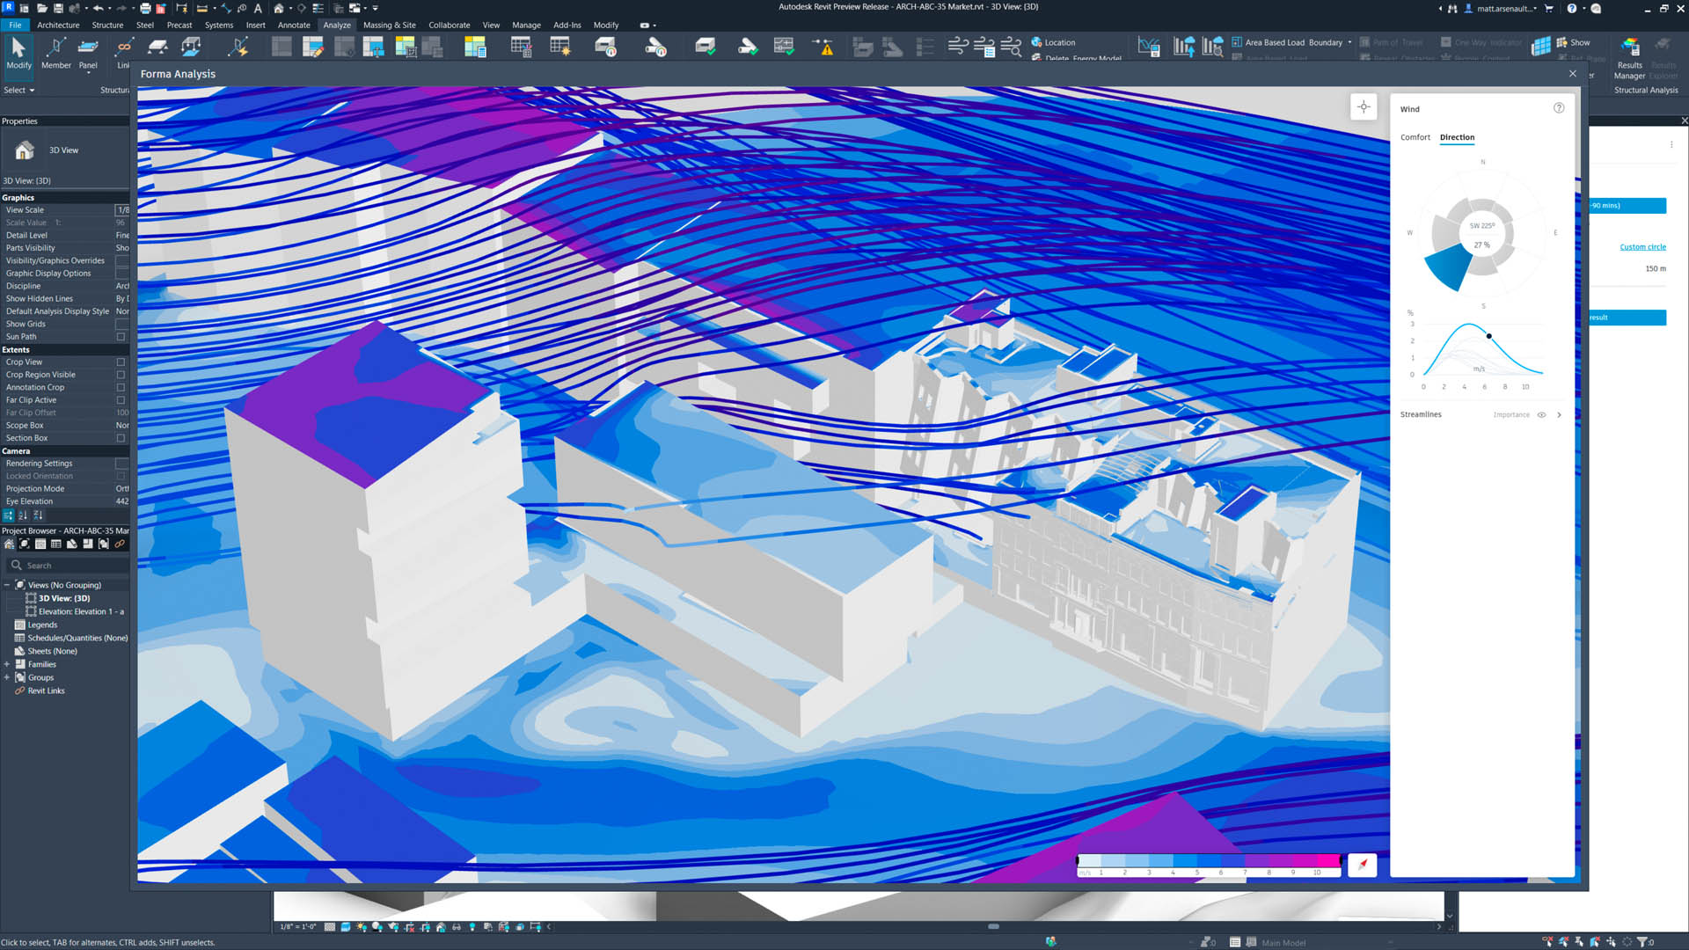Screen dimensions: 1689x950
Task: Click the Custom circle link
Action: (x=1643, y=247)
